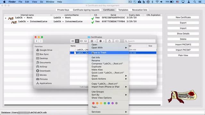Click Finder share button
The width and height of the screenshot is (205, 115).
click(x=110, y=41)
